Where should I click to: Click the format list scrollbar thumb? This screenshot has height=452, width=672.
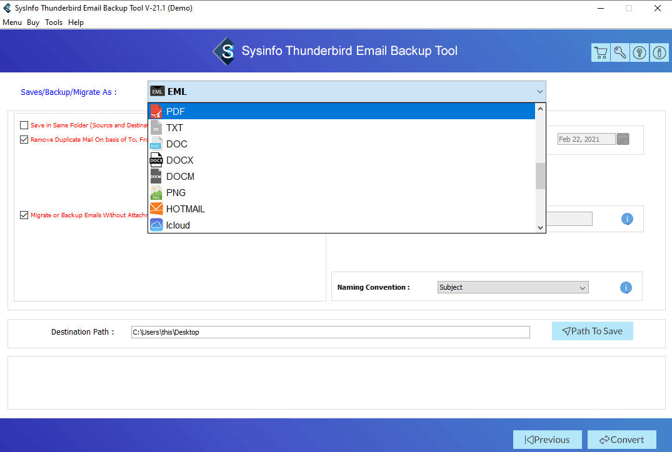[541, 175]
